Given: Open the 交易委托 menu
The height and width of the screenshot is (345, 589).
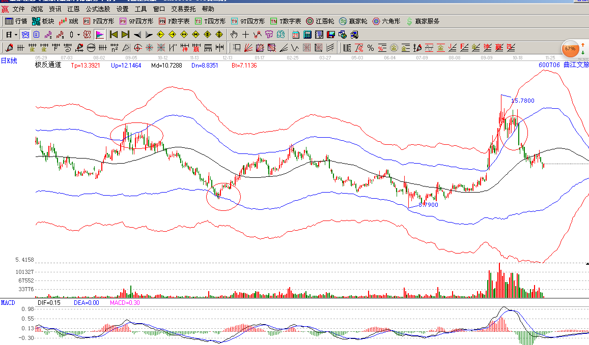Looking at the screenshot, I should point(183,9).
